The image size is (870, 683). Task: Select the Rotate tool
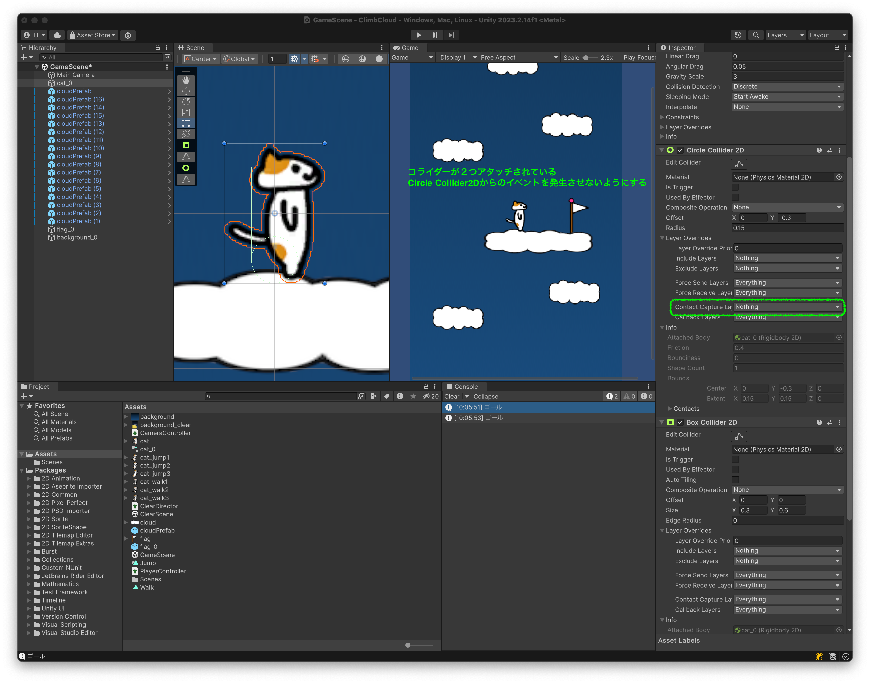[x=186, y=102]
